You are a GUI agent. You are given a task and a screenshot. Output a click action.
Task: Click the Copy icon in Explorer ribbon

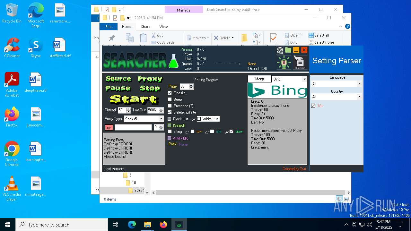coord(130,38)
